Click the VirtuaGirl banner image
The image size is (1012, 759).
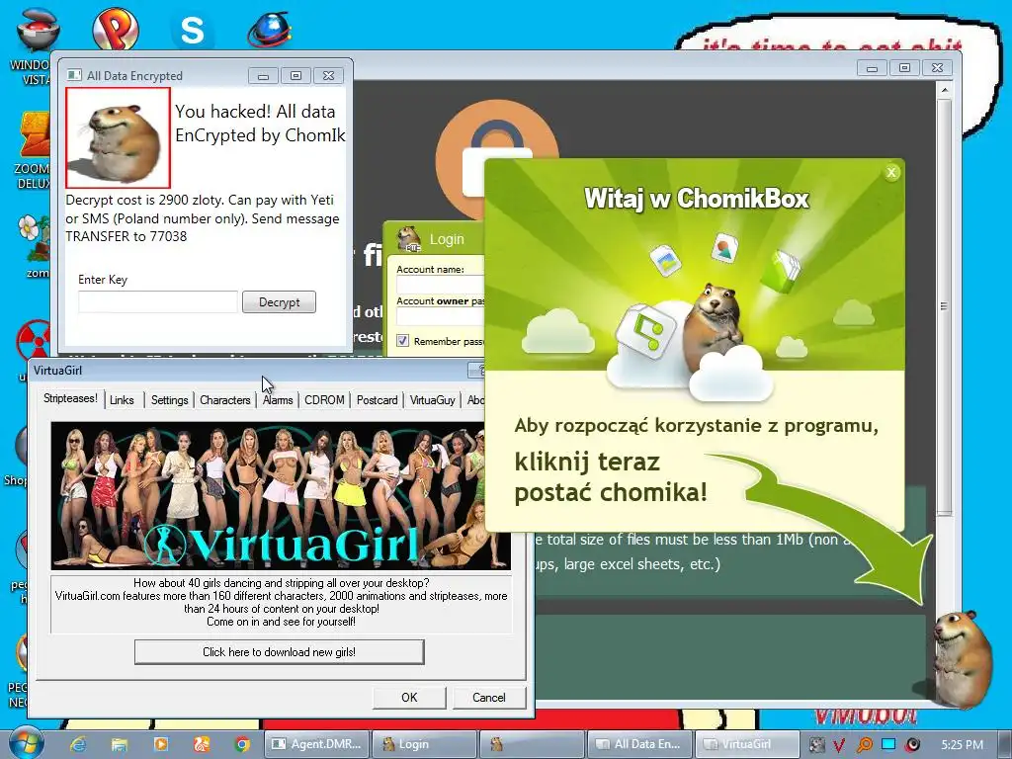pos(281,496)
